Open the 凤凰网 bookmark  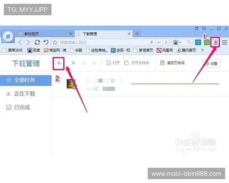click(164, 50)
